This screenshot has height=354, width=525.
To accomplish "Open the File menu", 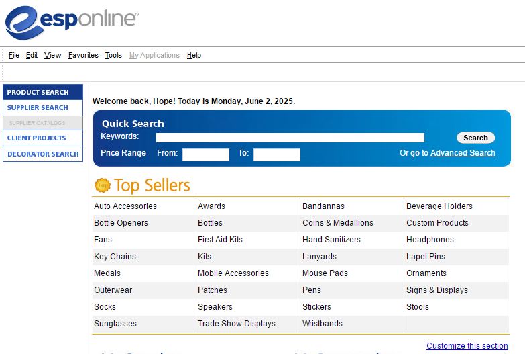I will [x=13, y=55].
